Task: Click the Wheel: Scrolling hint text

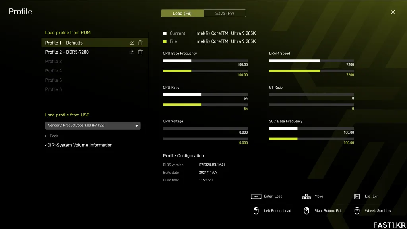Action: point(378,211)
